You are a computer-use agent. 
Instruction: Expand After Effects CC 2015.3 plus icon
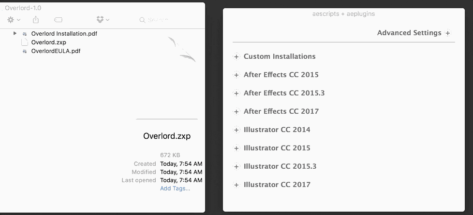tap(236, 93)
